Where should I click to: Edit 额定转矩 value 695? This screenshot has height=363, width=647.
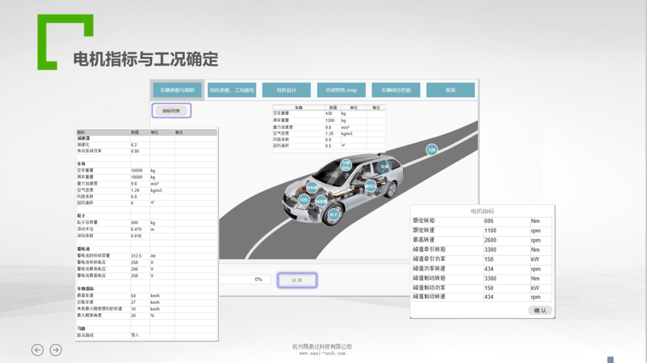coord(506,221)
